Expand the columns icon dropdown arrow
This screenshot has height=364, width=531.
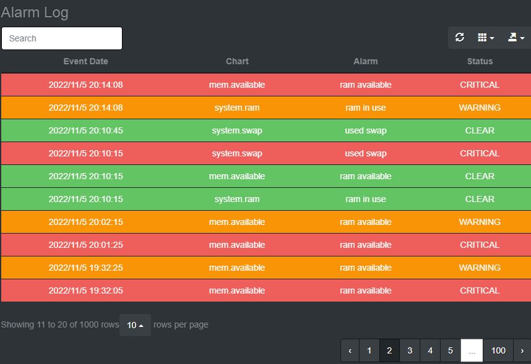point(492,38)
